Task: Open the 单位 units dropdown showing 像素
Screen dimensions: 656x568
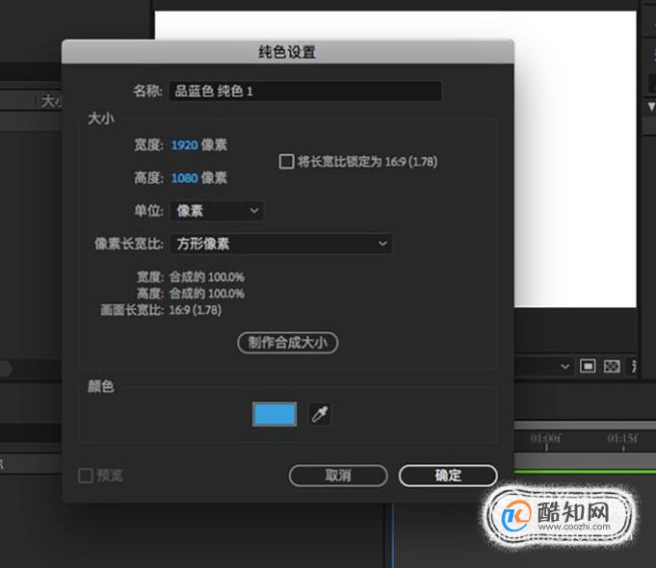Action: click(x=217, y=211)
